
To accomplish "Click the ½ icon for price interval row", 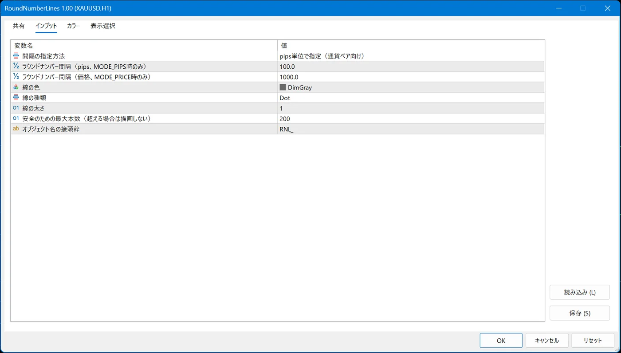I will (16, 77).
